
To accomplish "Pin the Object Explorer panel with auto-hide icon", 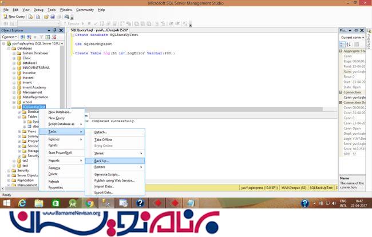I will (54, 30).
